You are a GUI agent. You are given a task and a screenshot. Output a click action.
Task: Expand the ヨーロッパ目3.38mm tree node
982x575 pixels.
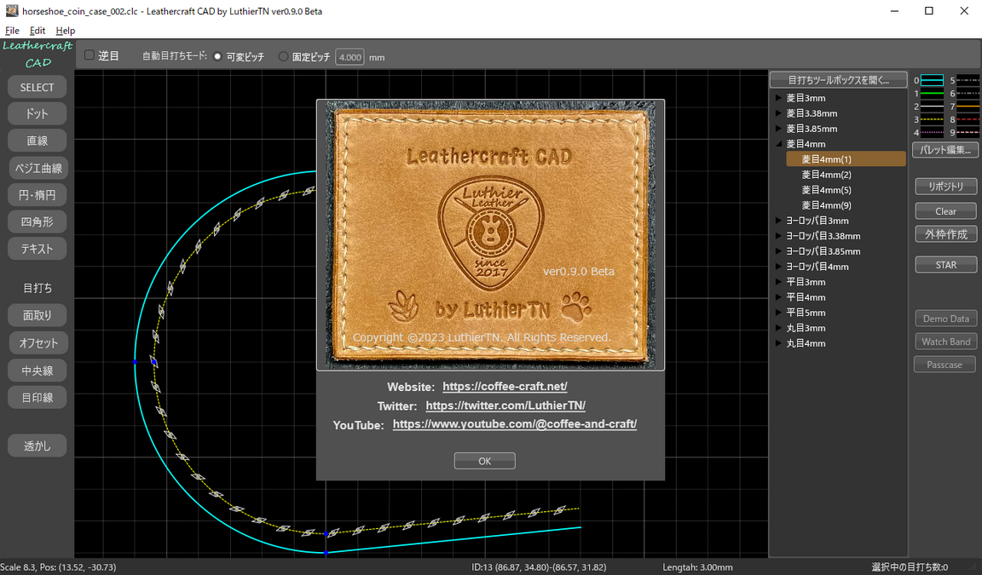coord(778,236)
